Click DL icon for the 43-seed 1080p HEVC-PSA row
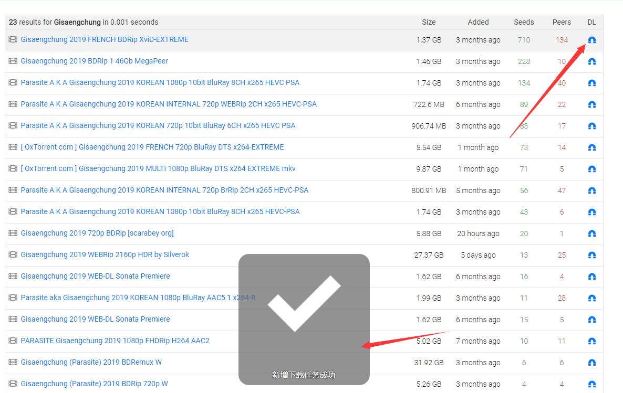The width and height of the screenshot is (623, 393). [591, 212]
